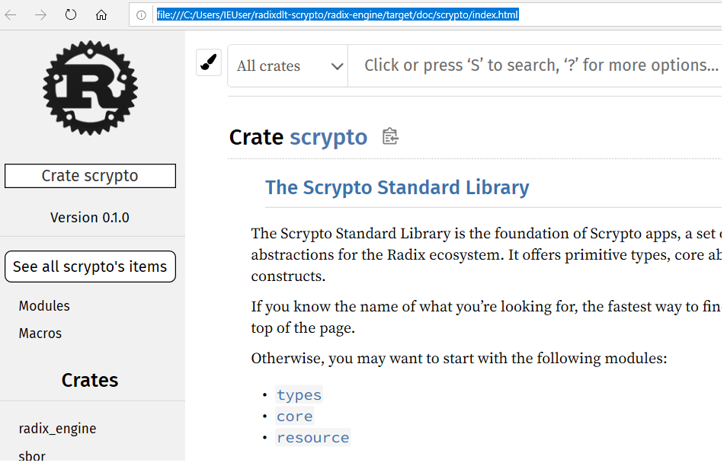Click the Rust logo in sidebar
Viewport: 727px width, 466px height.
click(x=90, y=88)
